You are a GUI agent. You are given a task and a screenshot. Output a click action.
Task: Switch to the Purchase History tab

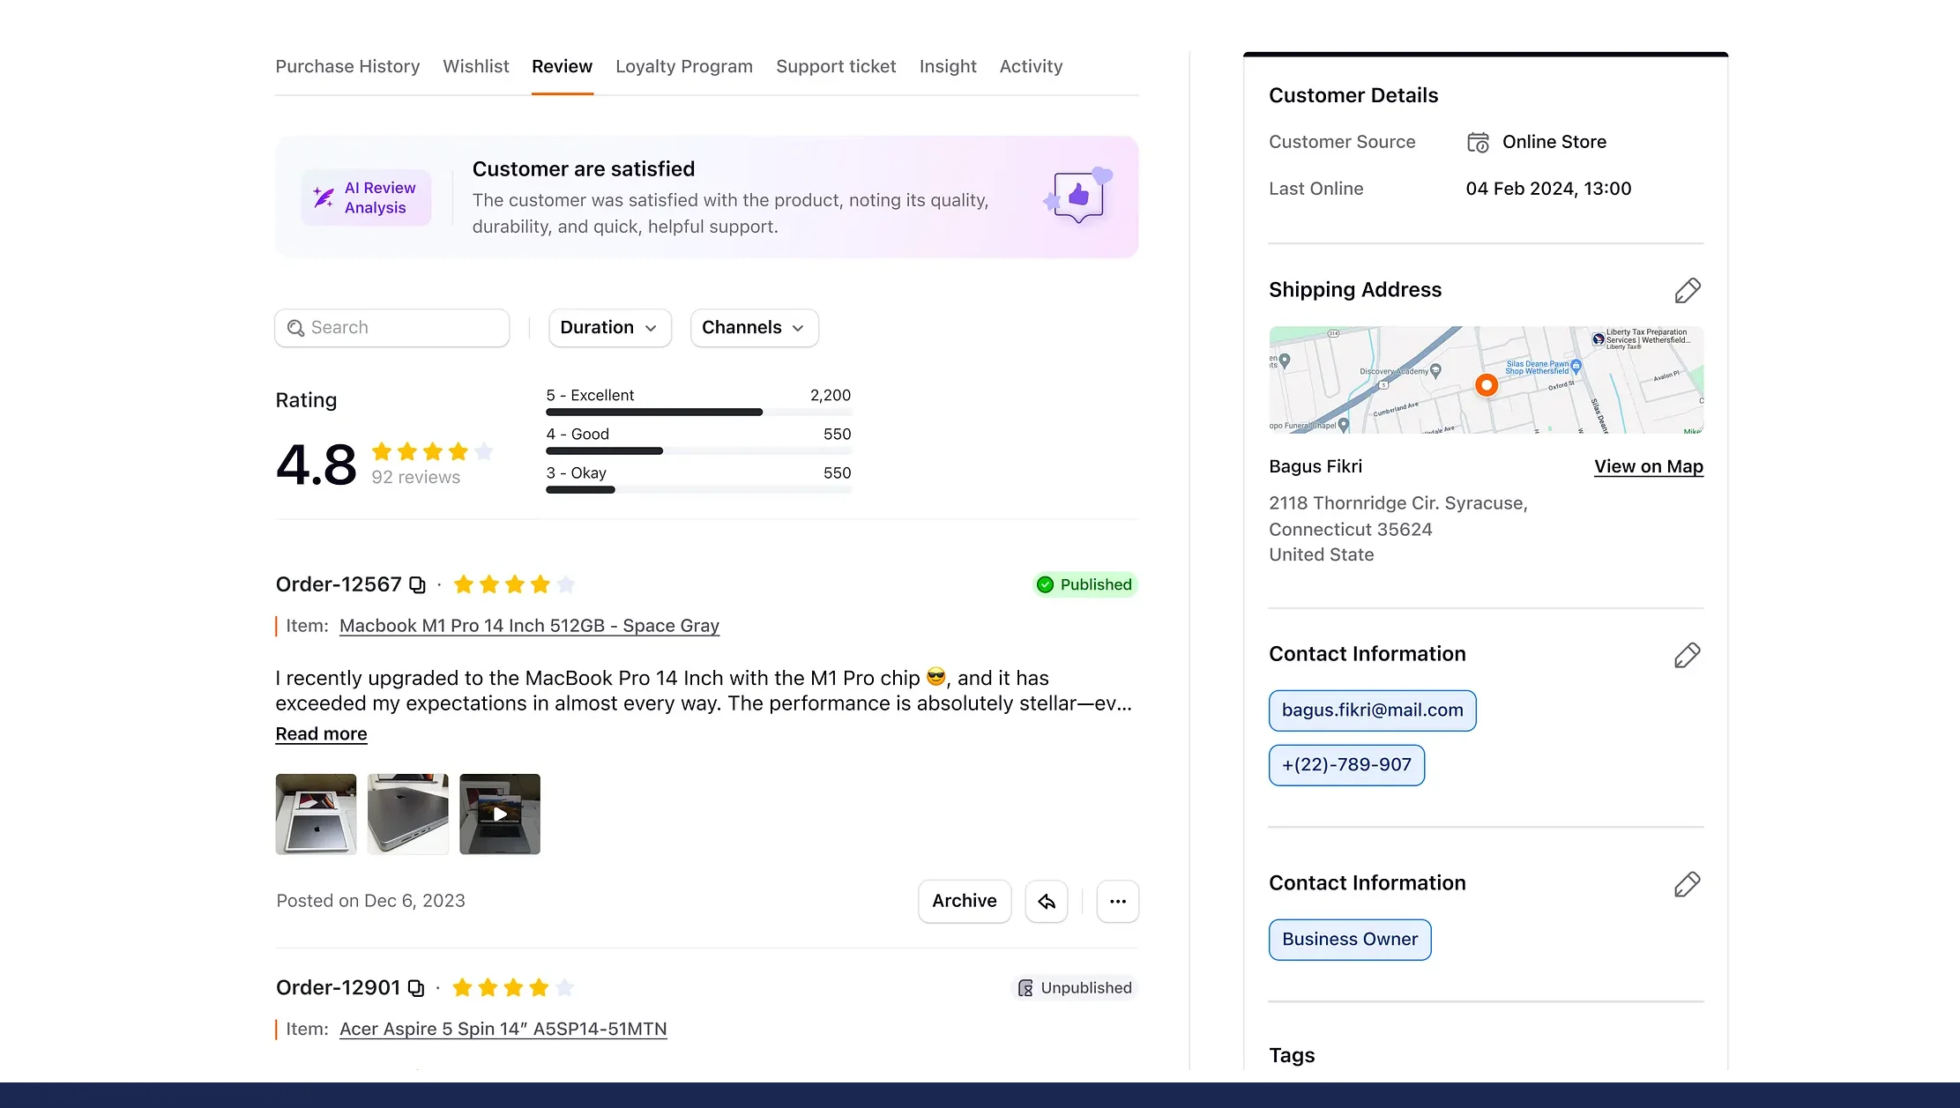pyautogui.click(x=347, y=66)
